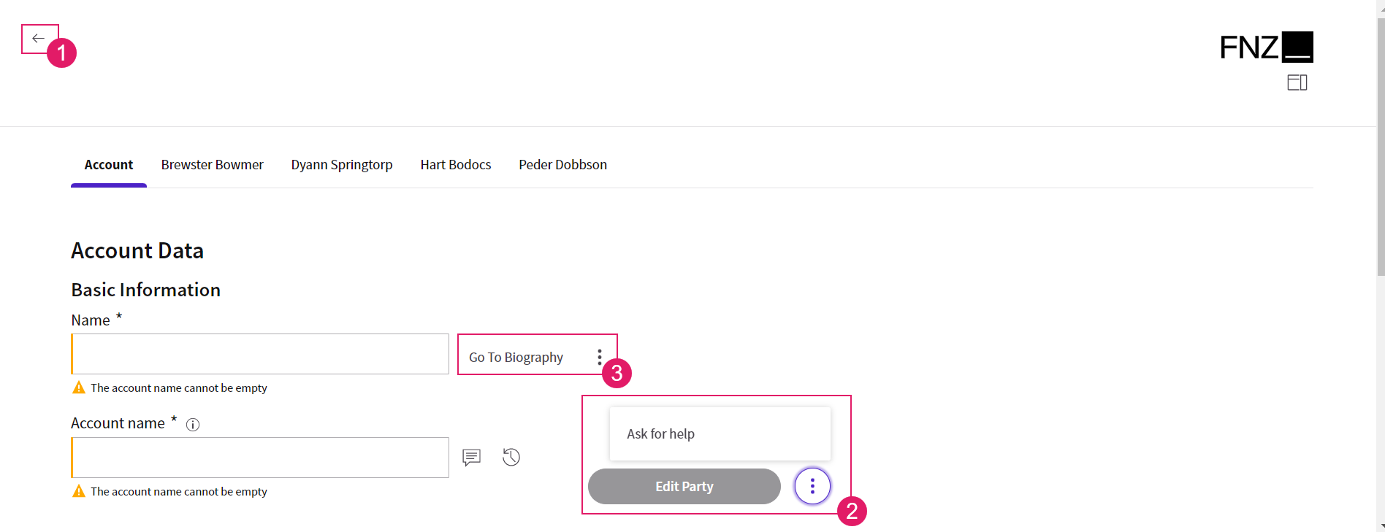This screenshot has width=1385, height=532.
Task: Toggle the side panel layout icon
Action: pyautogui.click(x=1297, y=82)
